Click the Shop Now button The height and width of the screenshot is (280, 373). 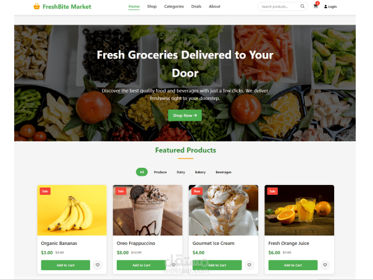pyautogui.click(x=185, y=115)
